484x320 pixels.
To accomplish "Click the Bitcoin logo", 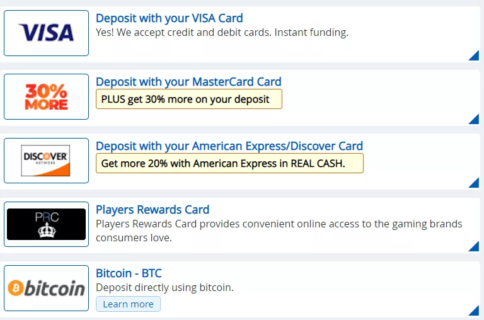I will 46,289.
